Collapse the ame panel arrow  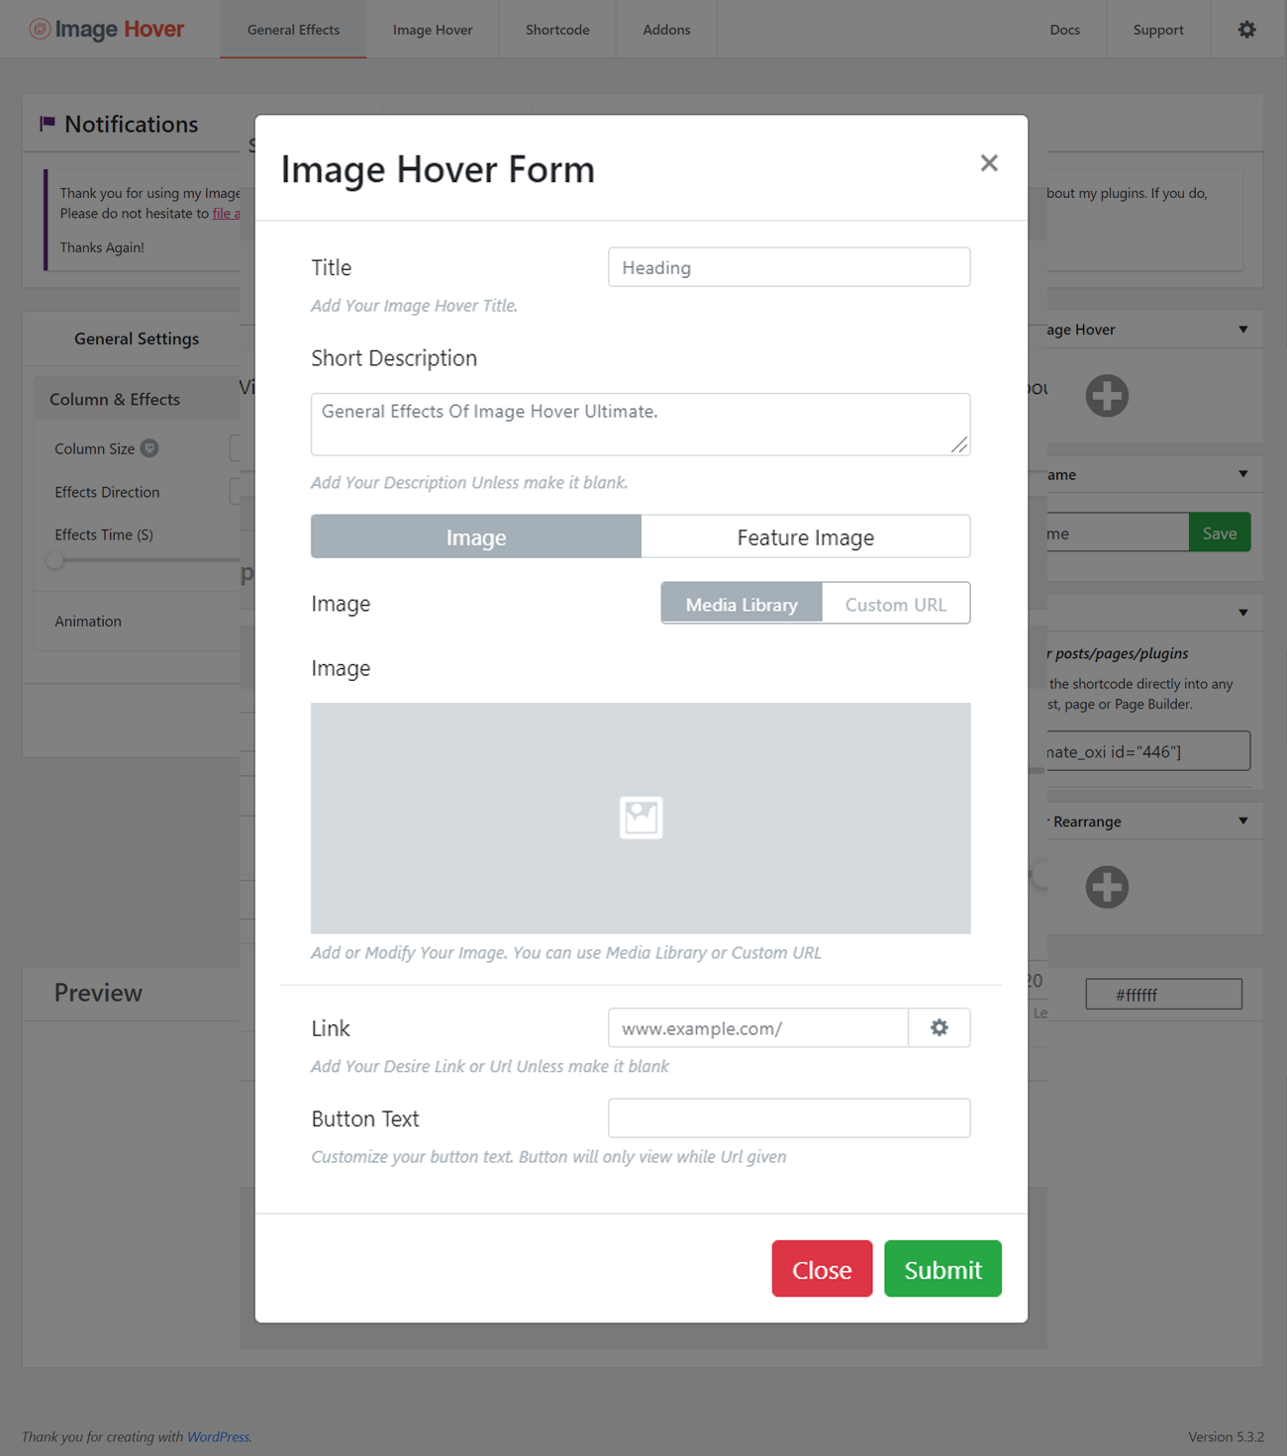click(1243, 474)
